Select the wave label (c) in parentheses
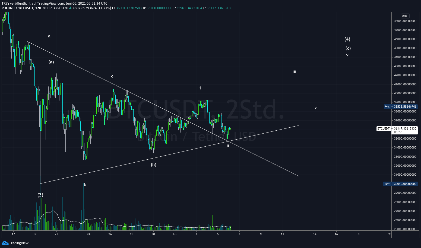Image resolution: width=421 pixels, height=248 pixels. [x=348, y=48]
